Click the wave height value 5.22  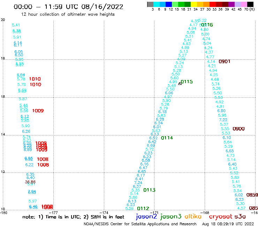tap(203, 20)
